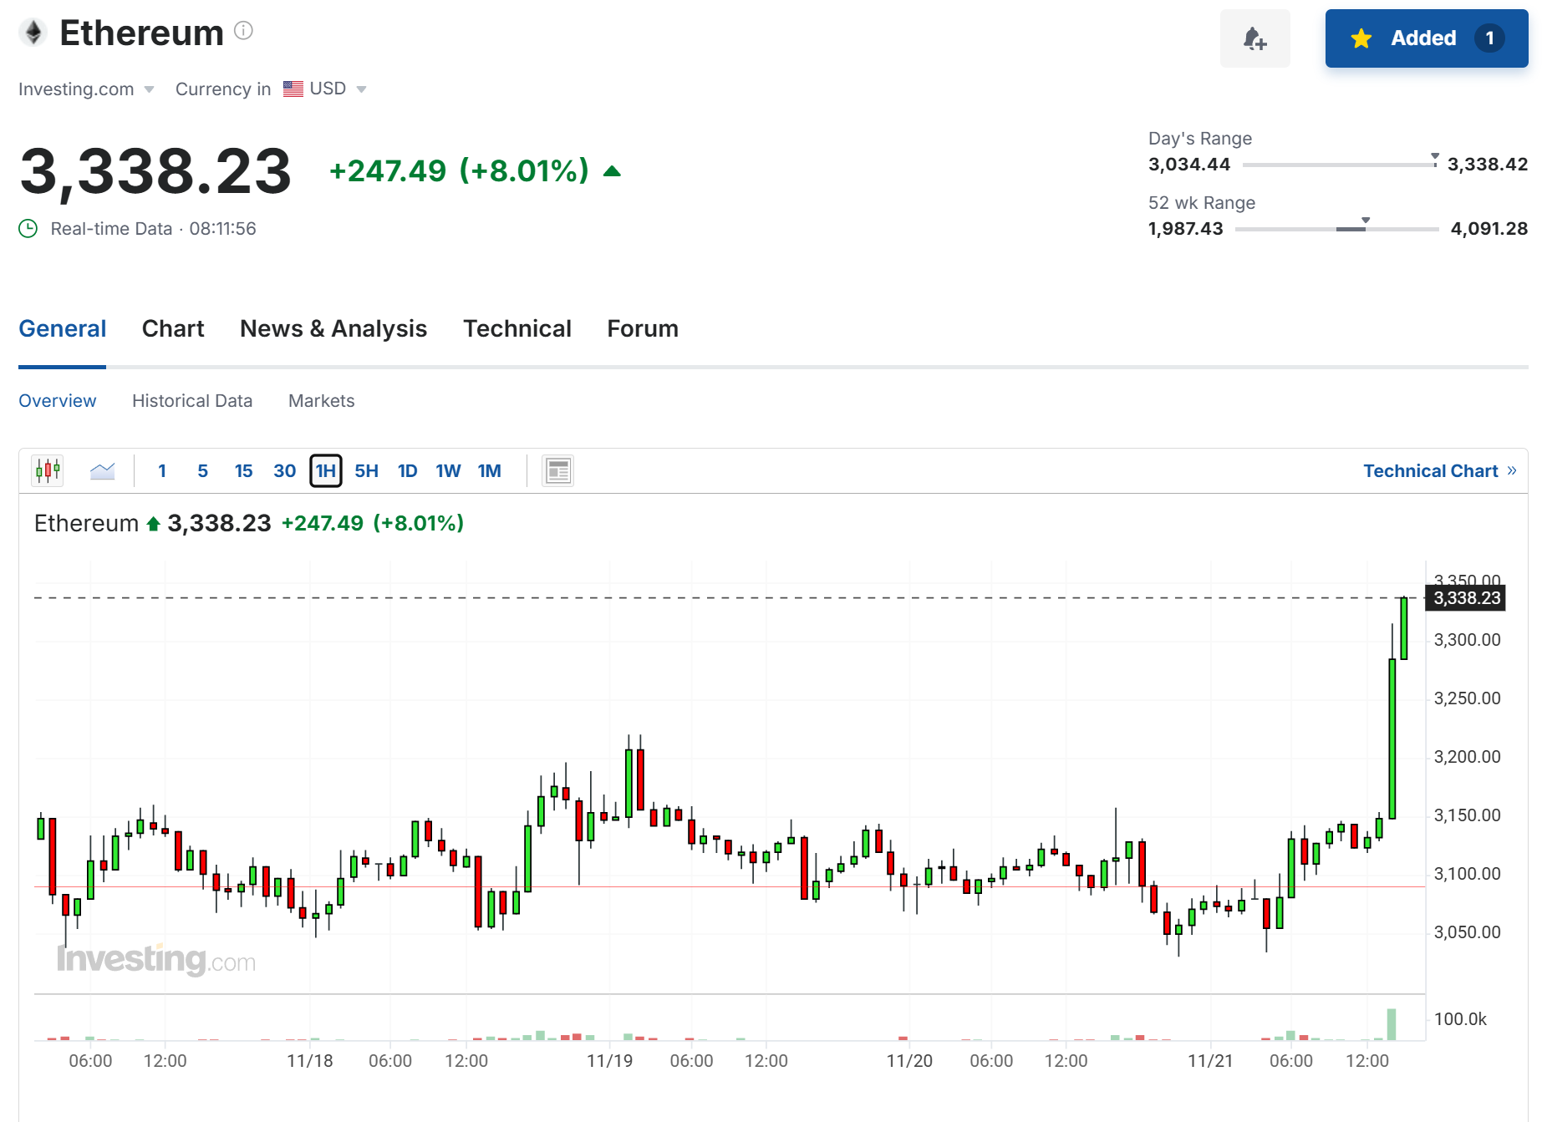Select the 1D chart interval
The height and width of the screenshot is (1122, 1542).
(407, 471)
